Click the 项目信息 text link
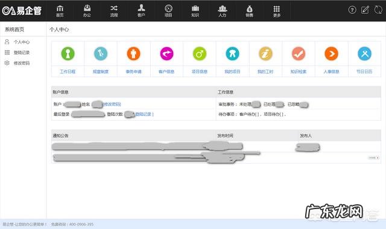The image size is (386, 229). pyautogui.click(x=200, y=71)
